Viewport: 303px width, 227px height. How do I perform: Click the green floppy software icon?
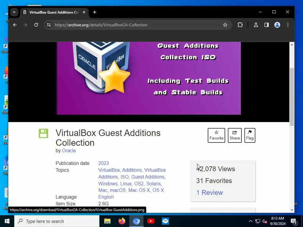point(43,133)
